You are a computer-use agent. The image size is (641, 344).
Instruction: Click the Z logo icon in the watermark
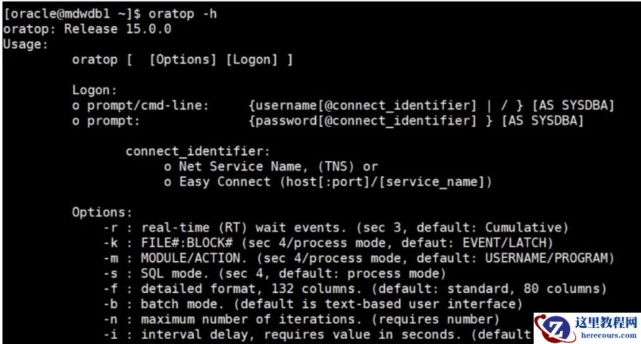pyautogui.click(x=553, y=327)
